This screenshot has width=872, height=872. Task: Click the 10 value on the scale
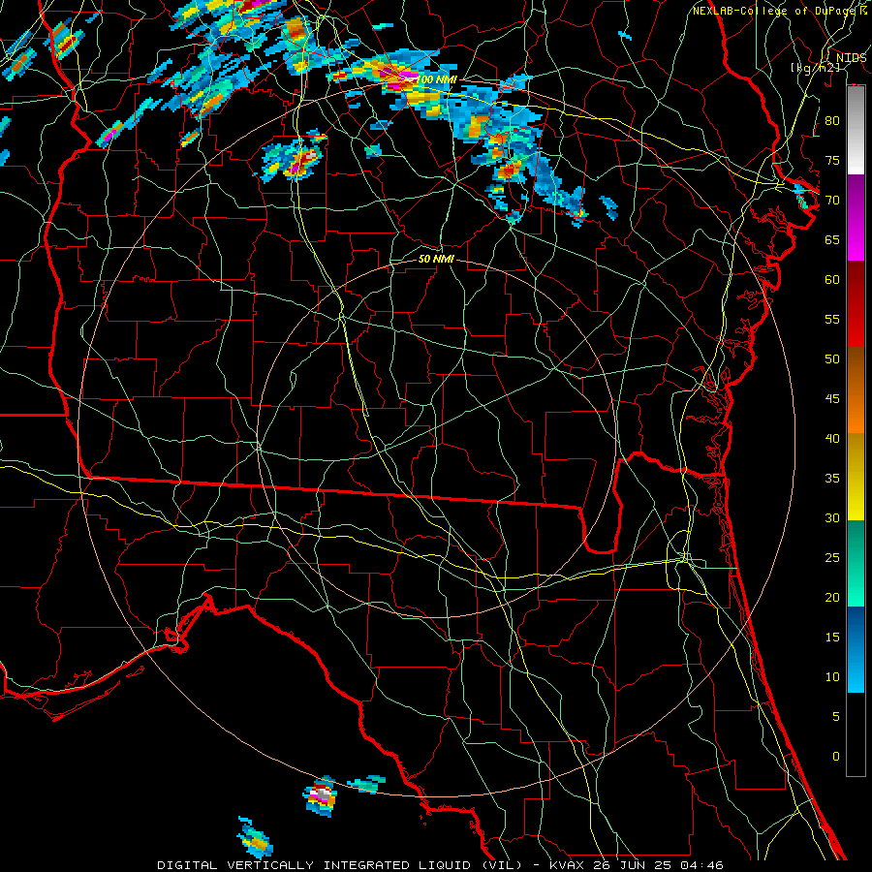832,677
